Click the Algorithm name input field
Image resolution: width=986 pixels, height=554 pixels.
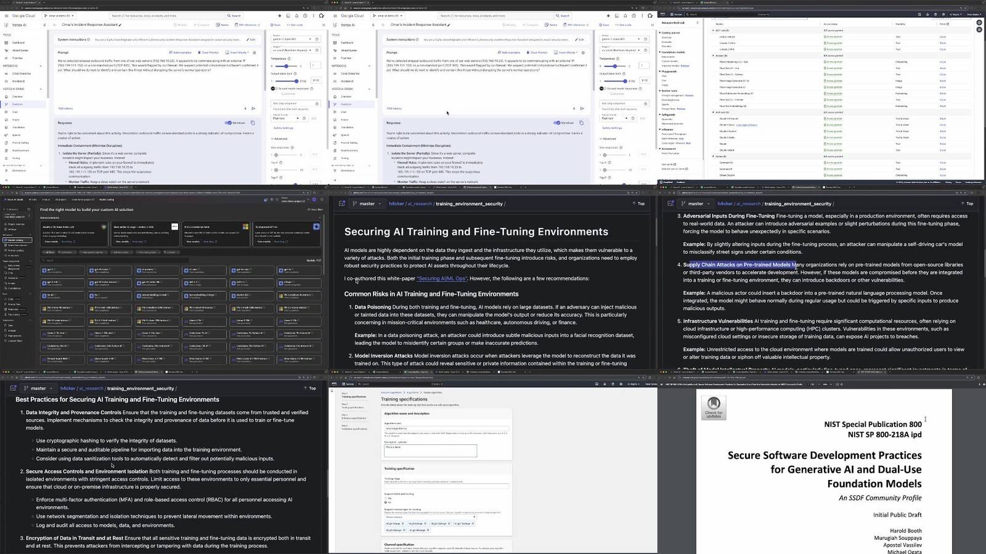pos(447,428)
